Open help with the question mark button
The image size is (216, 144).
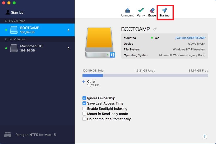204,137
